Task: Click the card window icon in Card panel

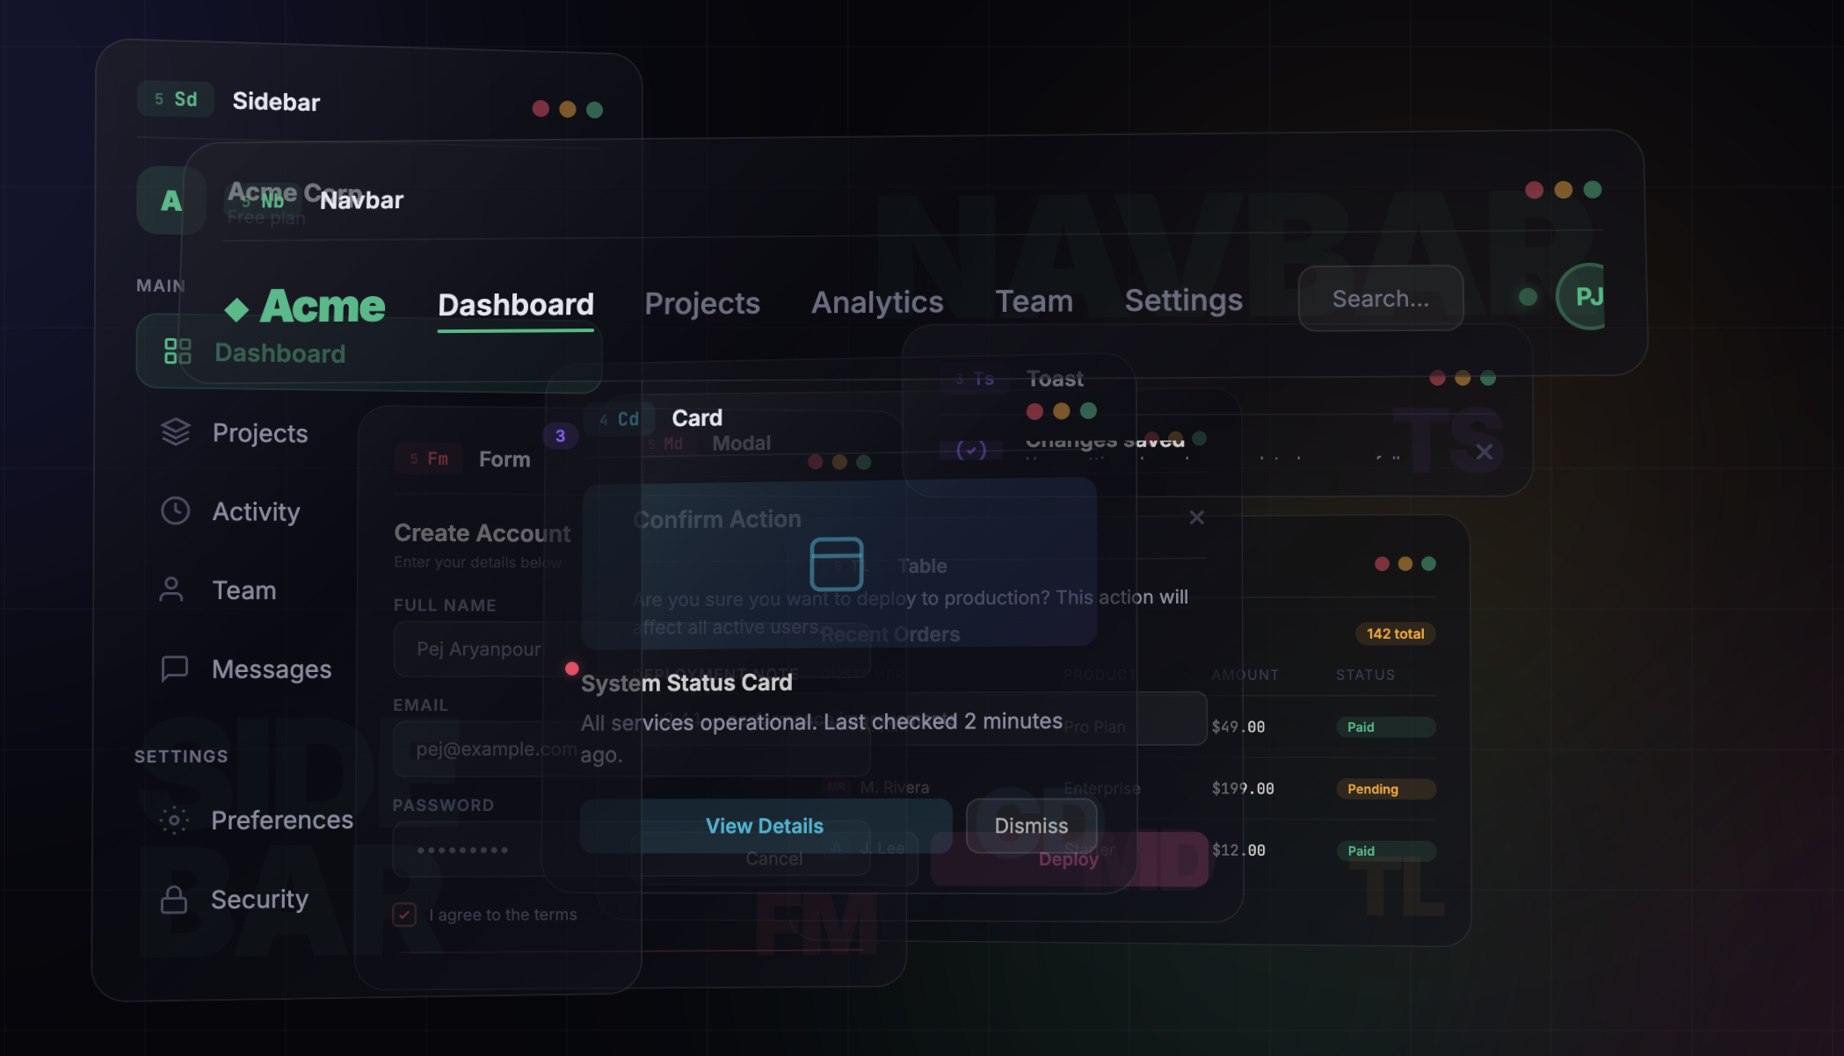Action: tap(836, 563)
